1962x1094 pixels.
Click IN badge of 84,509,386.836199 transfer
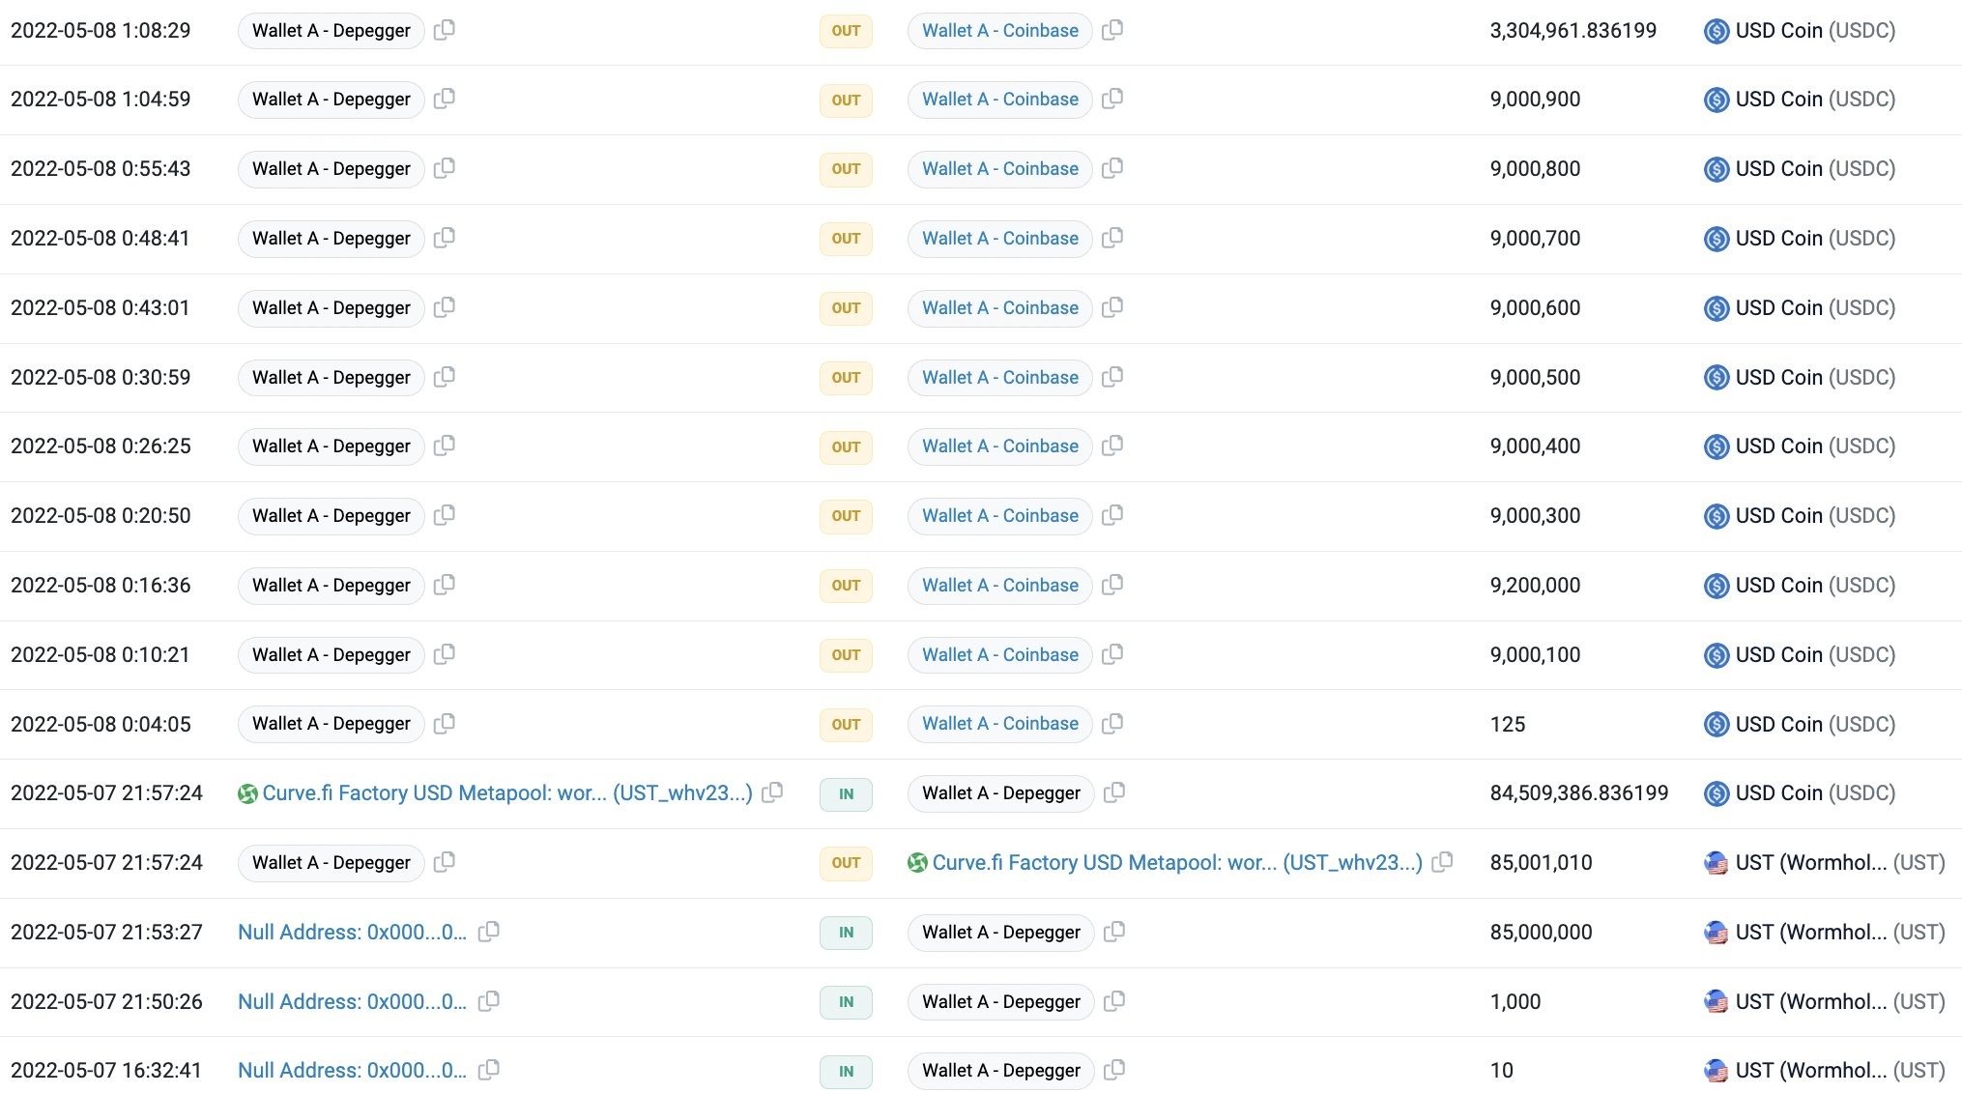(846, 794)
